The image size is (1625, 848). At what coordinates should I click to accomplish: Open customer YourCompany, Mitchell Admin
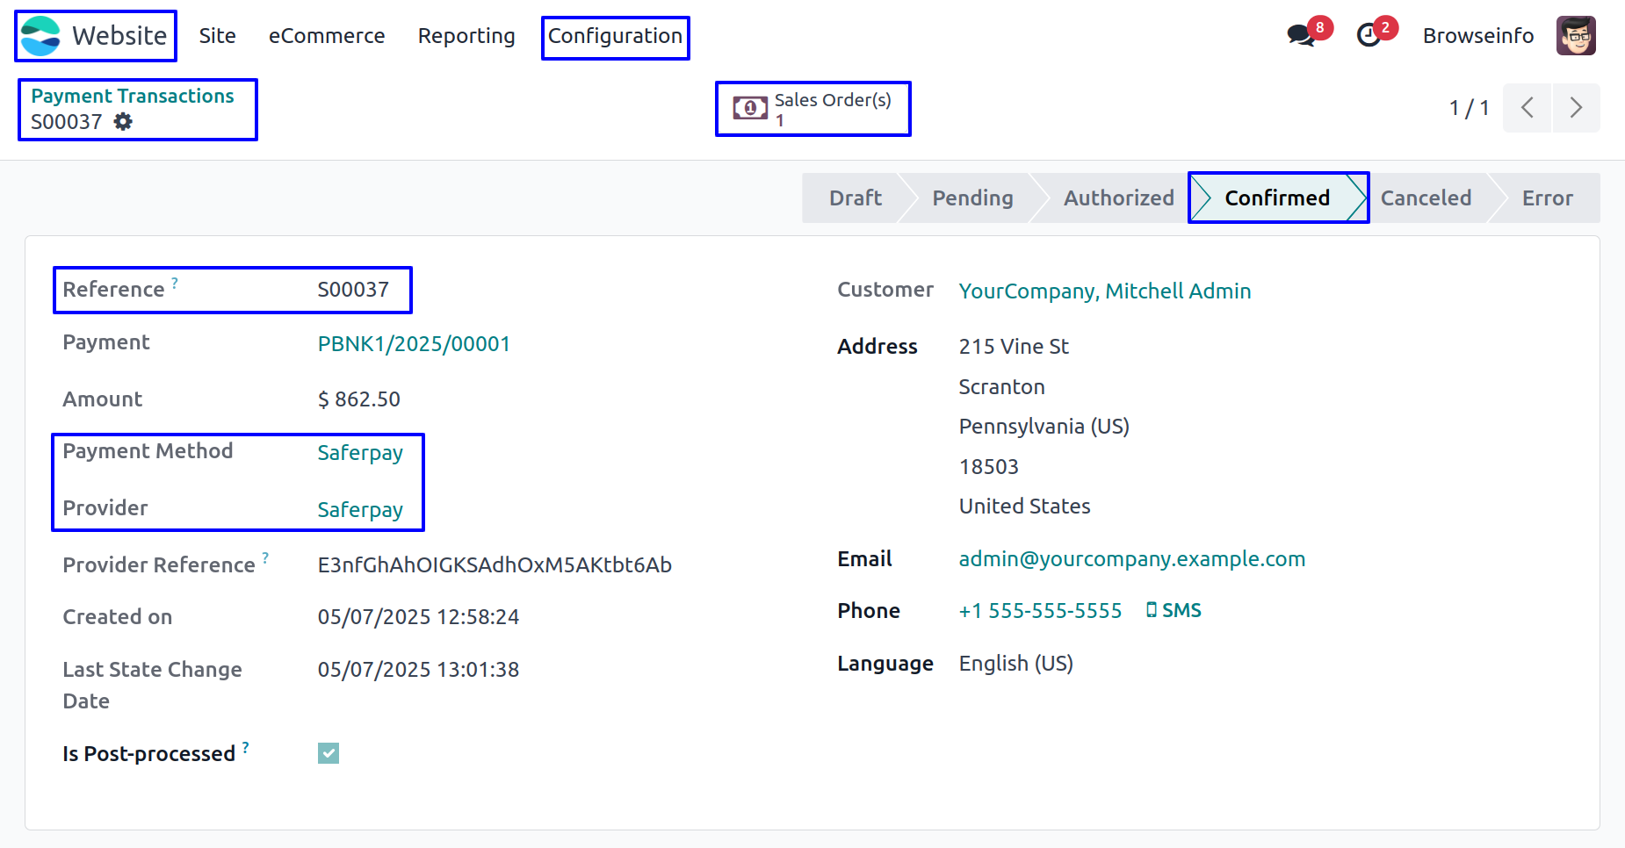1105,291
